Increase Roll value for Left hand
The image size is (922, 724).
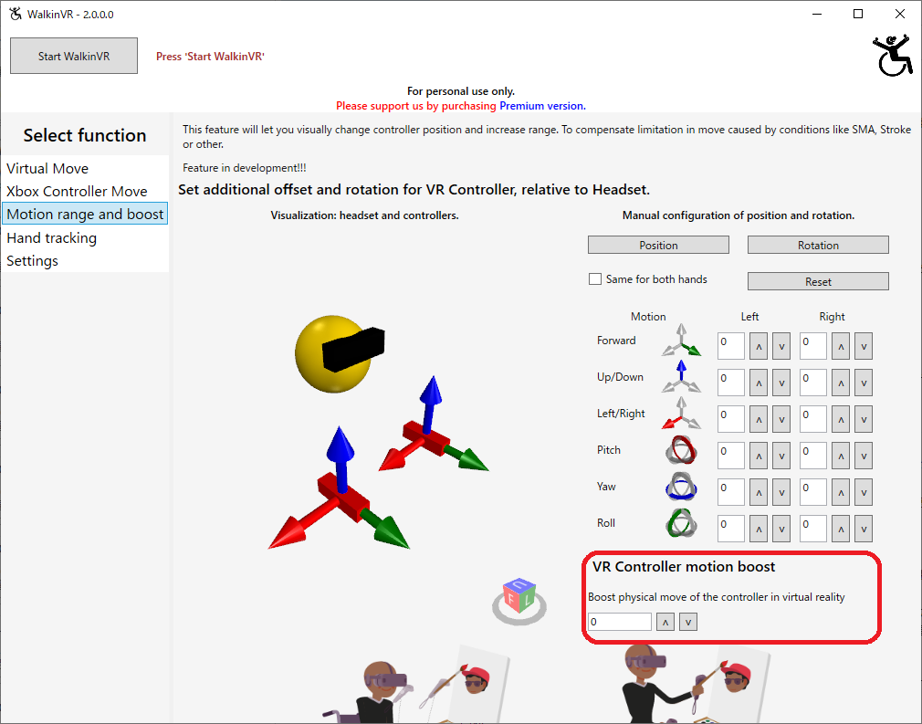pos(759,529)
